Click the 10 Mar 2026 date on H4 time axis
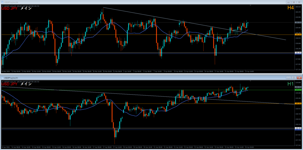Viewport: 303px width, 150px height. 5,71
